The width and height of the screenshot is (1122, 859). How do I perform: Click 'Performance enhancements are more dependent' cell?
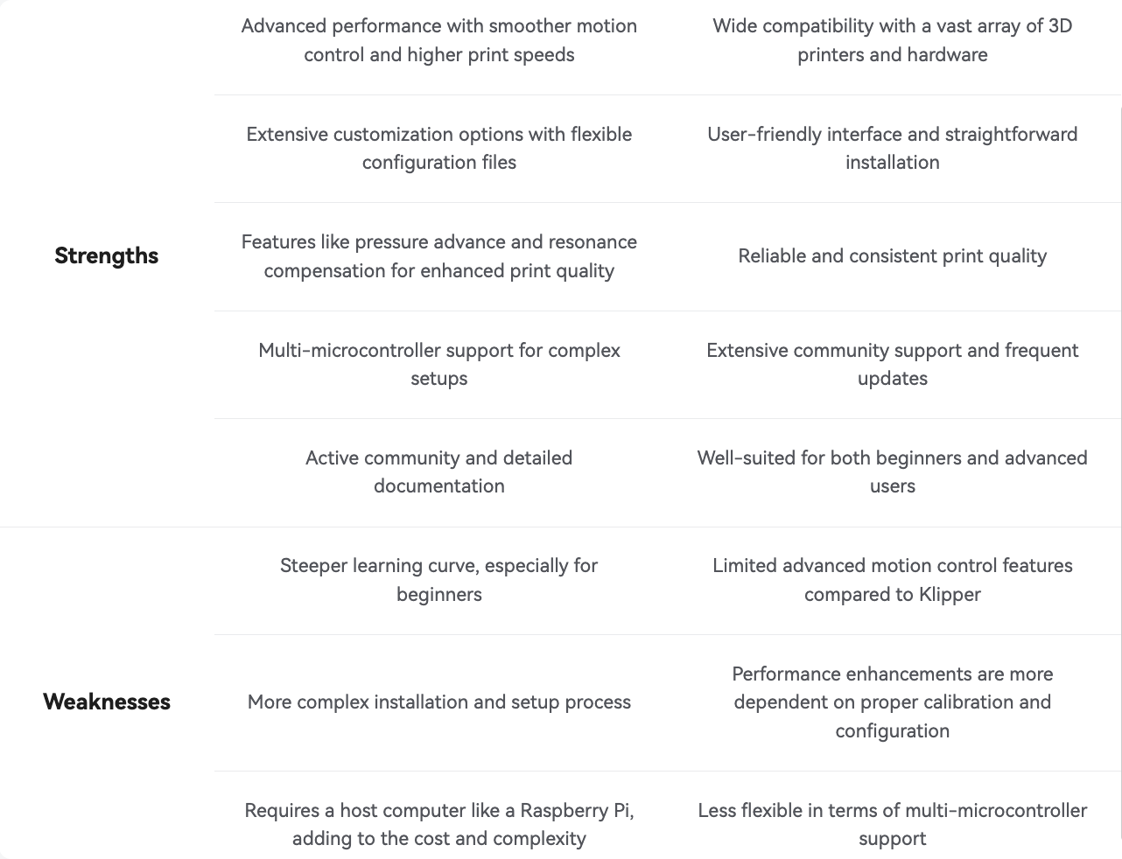[x=893, y=702]
